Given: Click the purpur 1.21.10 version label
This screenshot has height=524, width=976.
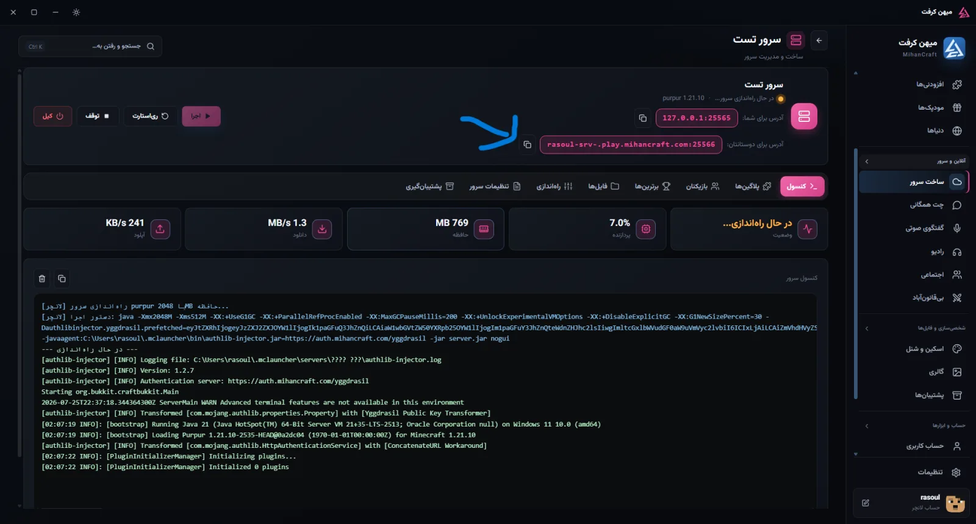Looking at the screenshot, I should click(x=683, y=98).
